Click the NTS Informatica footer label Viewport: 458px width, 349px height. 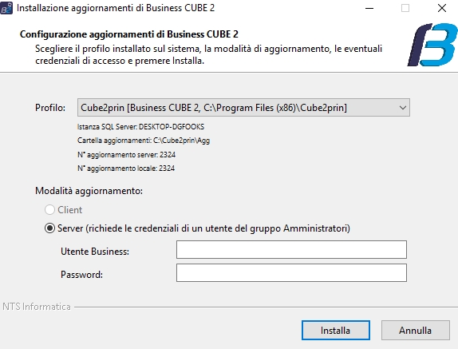(x=37, y=307)
